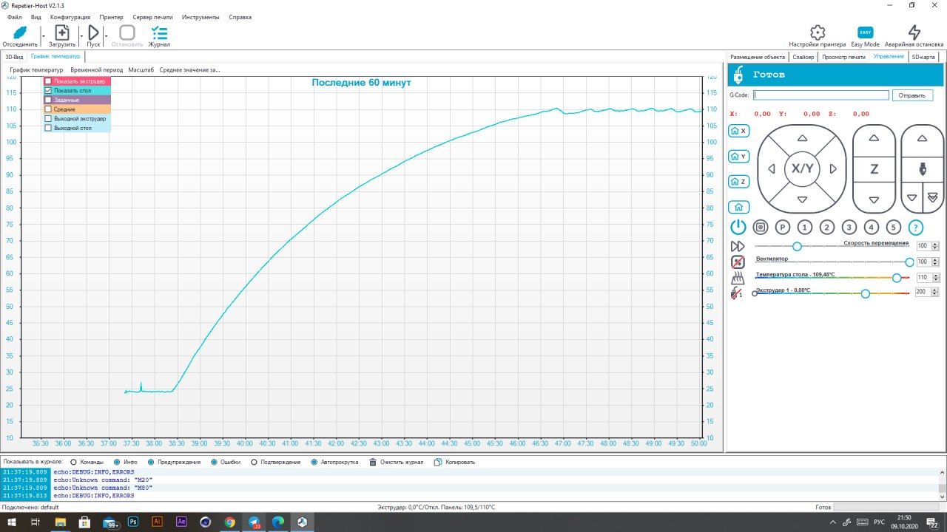
Task: Check Выходной стол checkbox
Action: pos(48,128)
